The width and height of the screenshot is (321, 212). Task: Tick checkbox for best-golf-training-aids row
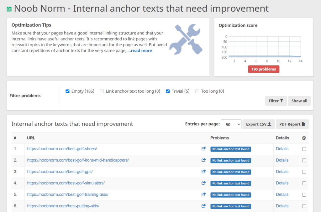[x=304, y=195]
